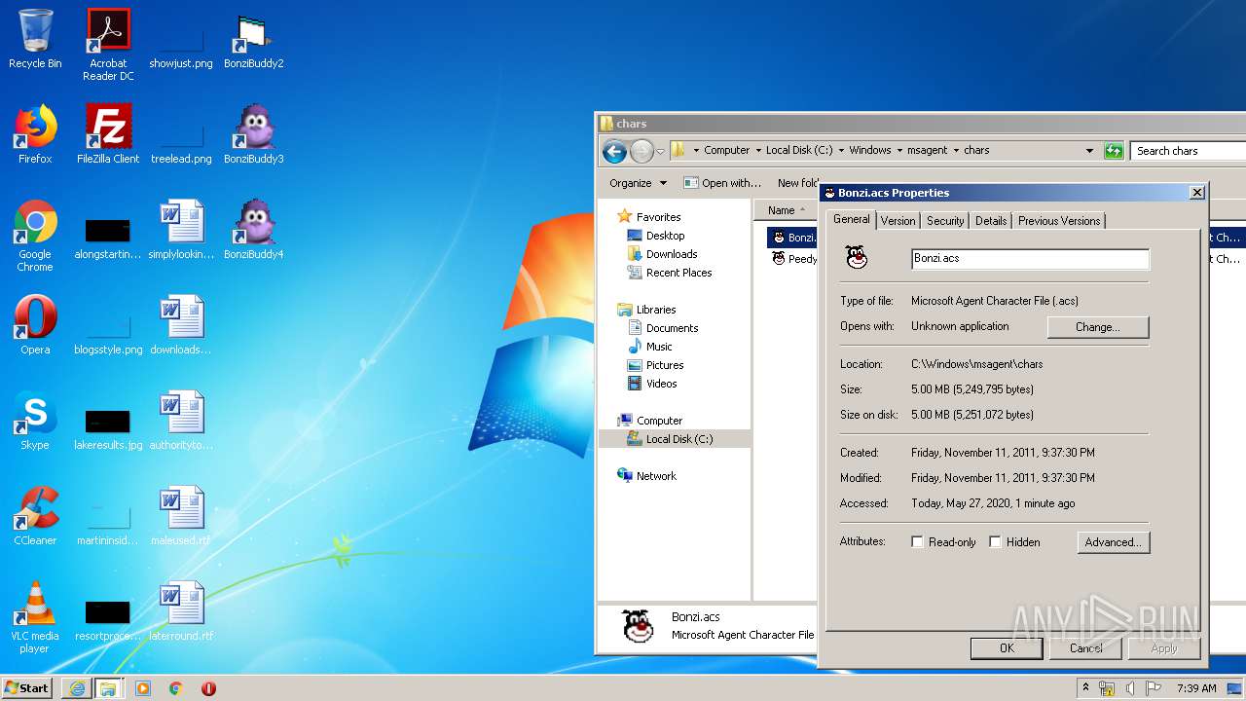Open CCleaner desktop shortcut

point(35,516)
